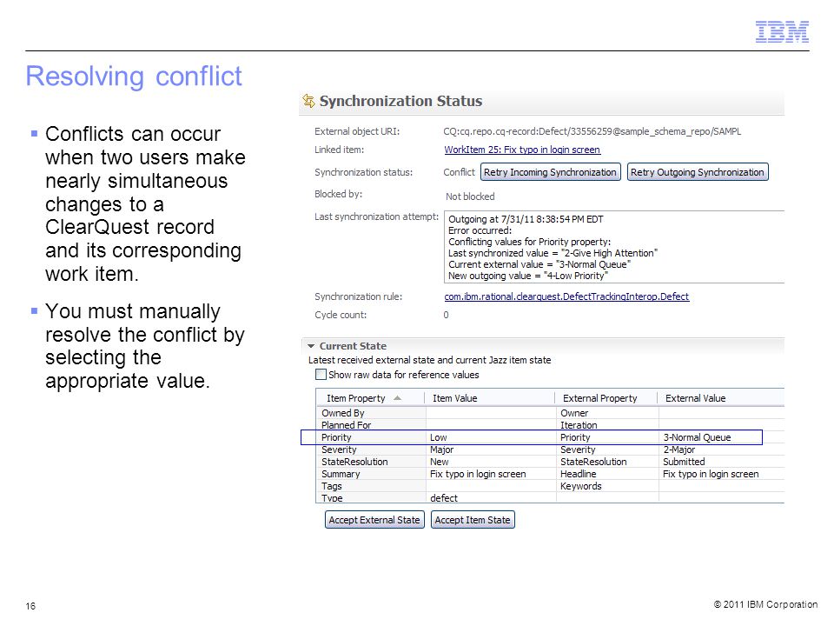Open WorkItem 25 Fix typo link
Viewport: 834px width, 626px height.
tap(522, 150)
